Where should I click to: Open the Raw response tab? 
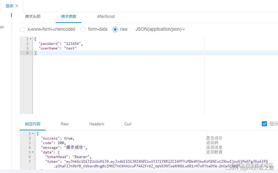[65, 124]
